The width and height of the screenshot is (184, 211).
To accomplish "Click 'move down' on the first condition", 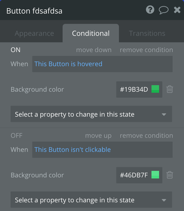I will point(94,50).
